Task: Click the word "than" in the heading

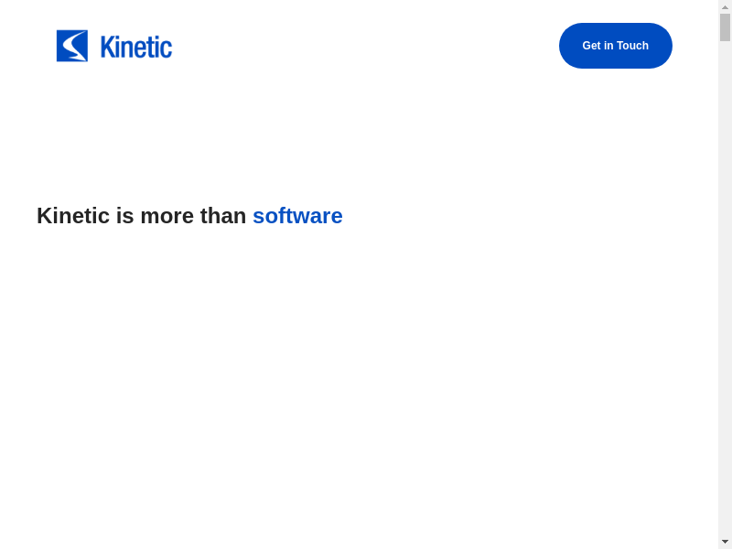Action: (223, 216)
